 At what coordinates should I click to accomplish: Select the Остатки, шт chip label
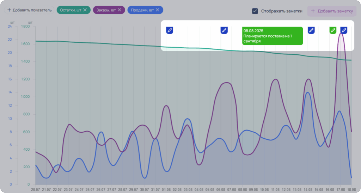(71, 10)
